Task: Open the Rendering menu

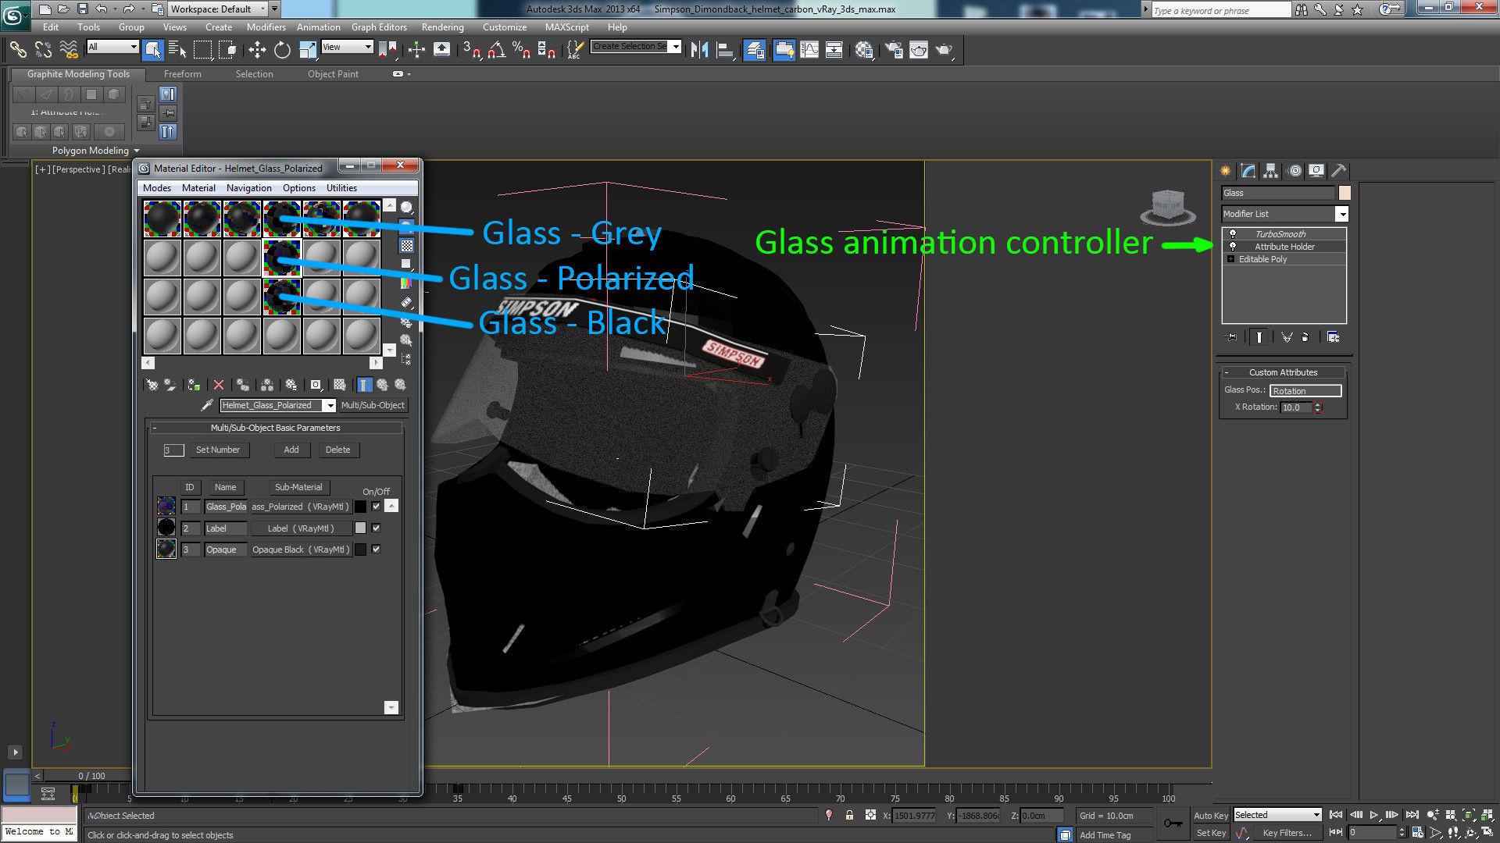Action: (442, 27)
